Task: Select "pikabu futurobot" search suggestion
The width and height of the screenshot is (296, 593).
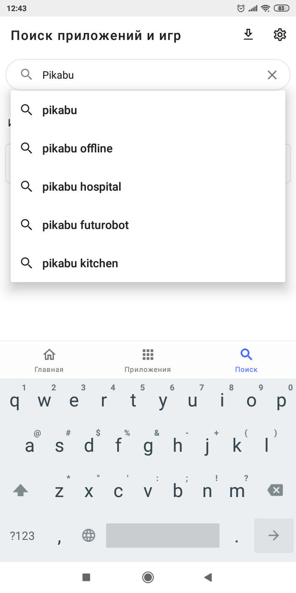Action: point(85,225)
